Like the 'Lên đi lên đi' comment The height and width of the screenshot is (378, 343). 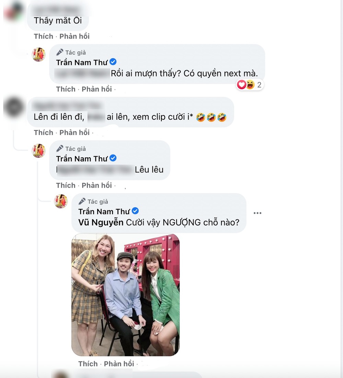tap(44, 133)
